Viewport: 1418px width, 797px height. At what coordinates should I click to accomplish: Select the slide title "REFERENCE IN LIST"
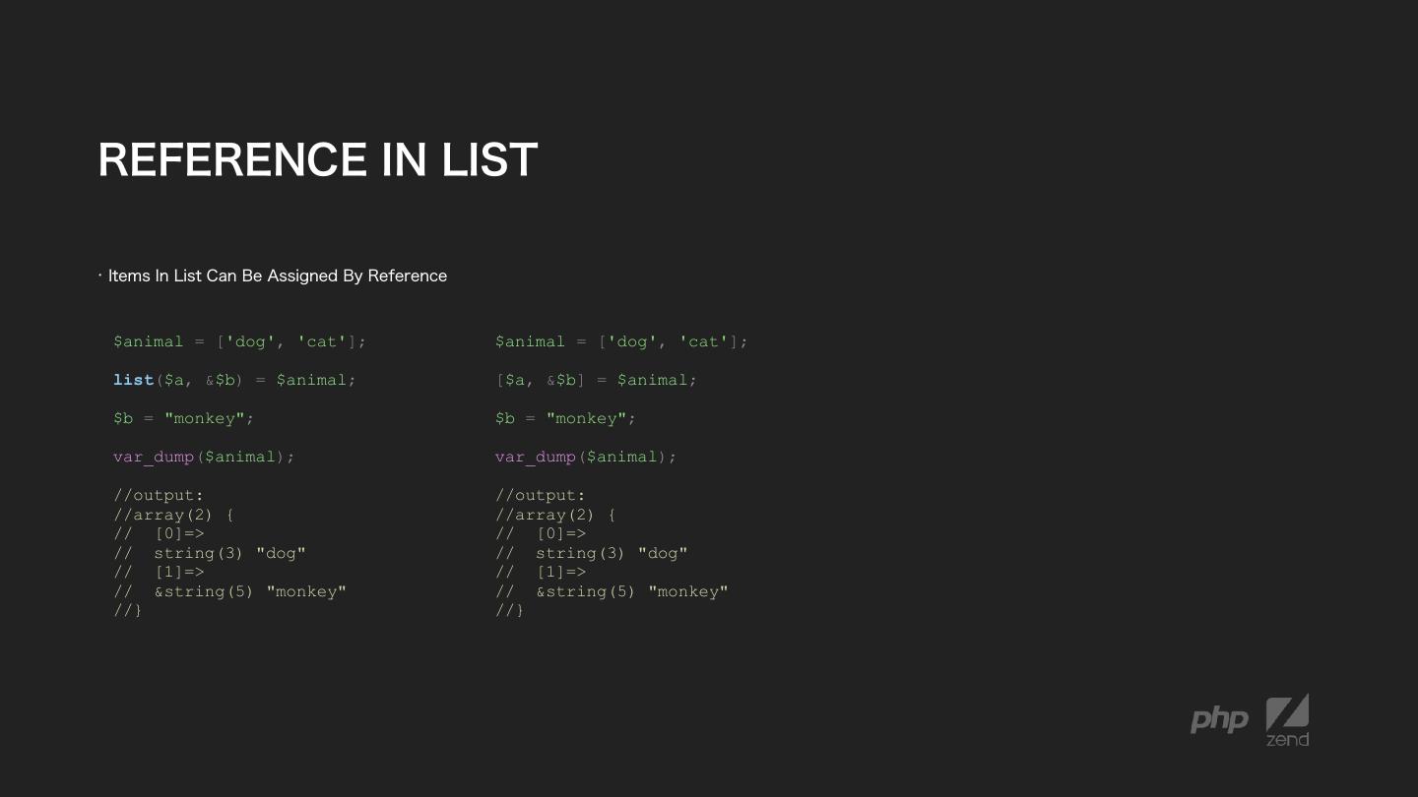coord(318,159)
